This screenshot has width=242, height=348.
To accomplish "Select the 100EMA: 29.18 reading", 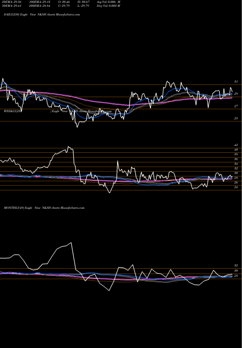I will pos(39,2).
